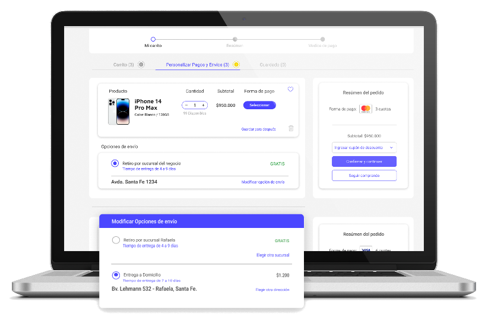Click the quantity value field showing 1

click(195, 105)
